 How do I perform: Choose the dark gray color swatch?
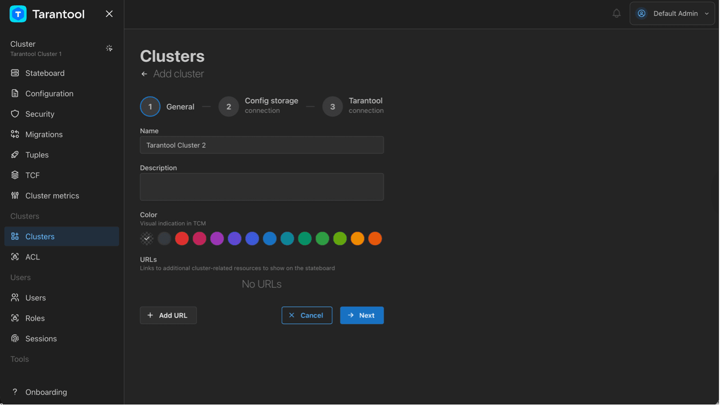click(x=164, y=239)
